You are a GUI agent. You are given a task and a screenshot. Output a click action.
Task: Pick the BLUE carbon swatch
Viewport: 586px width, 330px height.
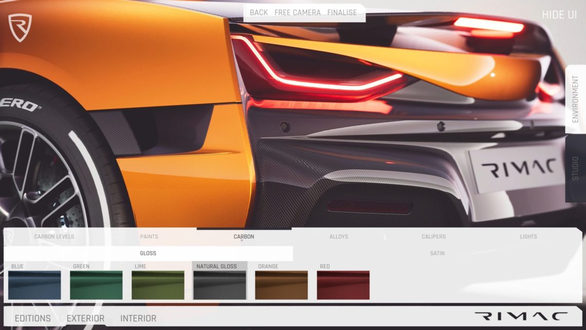pos(34,285)
